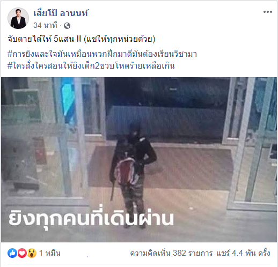This screenshot has width=278, height=267.
Task: Click the Wow emoji reaction icon
Action: [32, 253]
